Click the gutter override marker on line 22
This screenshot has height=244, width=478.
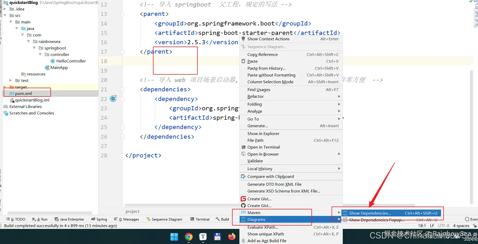coord(113,99)
